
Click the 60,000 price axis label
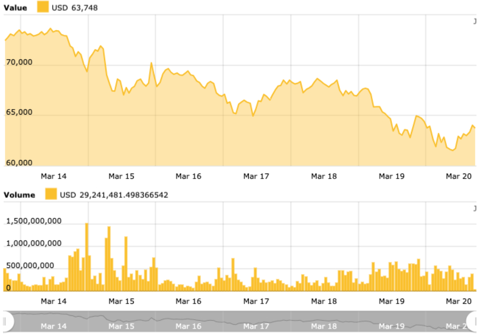pos(20,163)
